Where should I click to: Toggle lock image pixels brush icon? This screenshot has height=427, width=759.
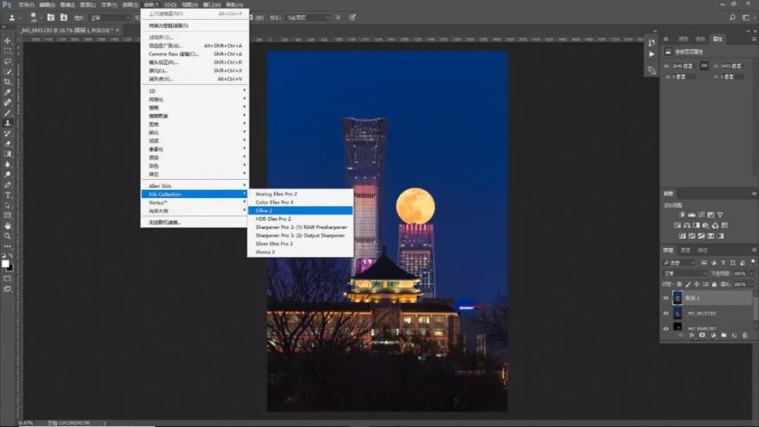coord(688,284)
